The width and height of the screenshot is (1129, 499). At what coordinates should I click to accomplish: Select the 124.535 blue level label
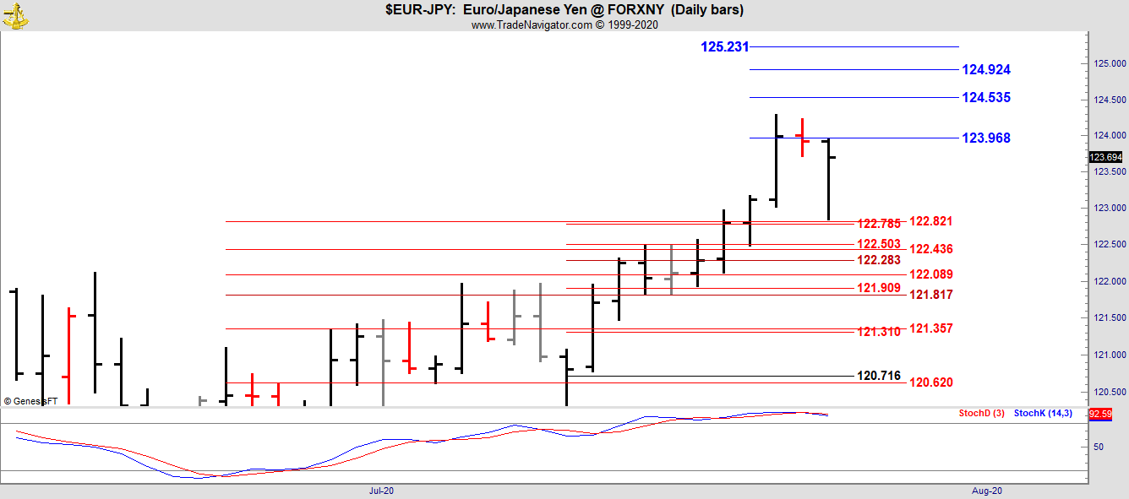coord(985,98)
